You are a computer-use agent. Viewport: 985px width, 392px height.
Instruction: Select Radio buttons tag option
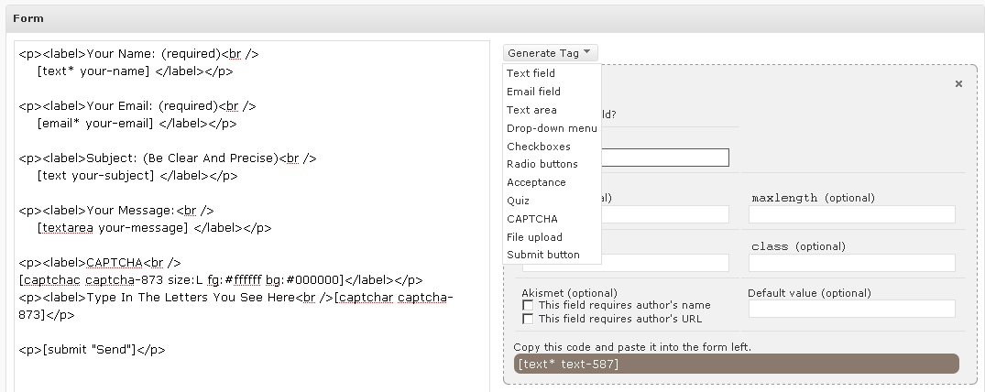tap(542, 164)
